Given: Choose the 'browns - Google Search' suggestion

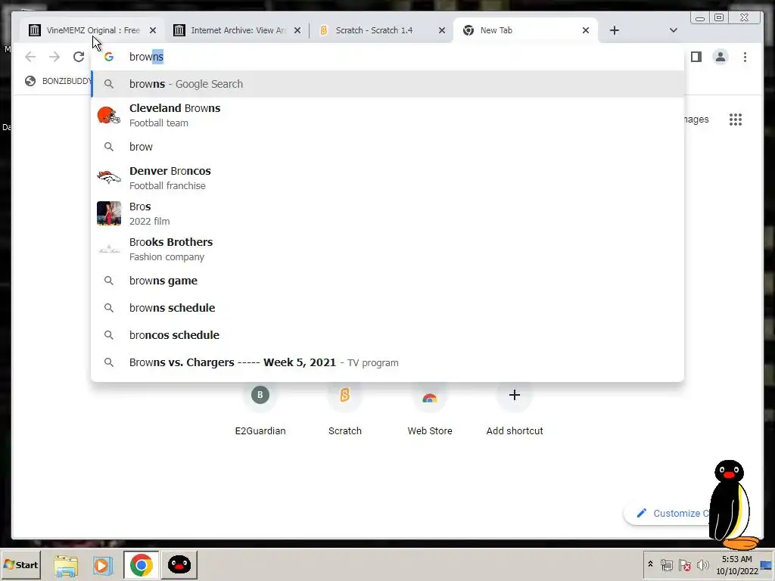Looking at the screenshot, I should (387, 84).
